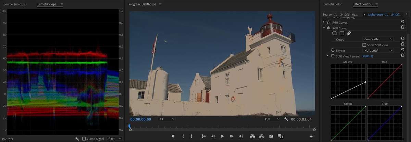
Task: Click the Source master clip name
Action: point(340,14)
